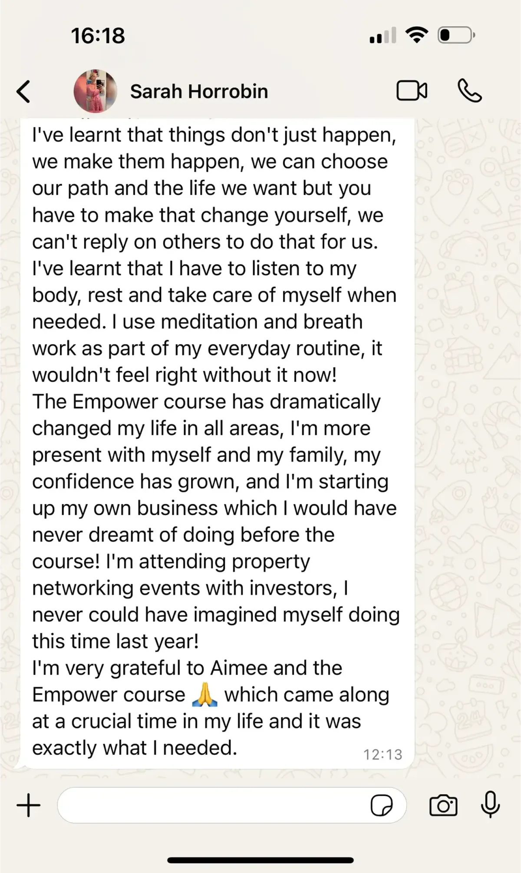Start a voice call via phone icon
Screen dimensions: 521x873
pos(470,91)
